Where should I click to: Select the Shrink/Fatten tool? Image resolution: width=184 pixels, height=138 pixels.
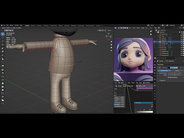point(3,97)
